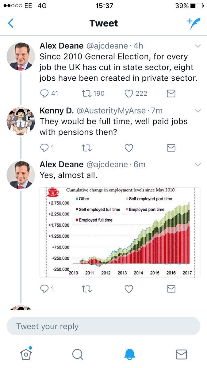Image resolution: width=207 pixels, height=368 pixels.
Task: Reply to Kenny D.'s tweet
Action: coord(45,148)
